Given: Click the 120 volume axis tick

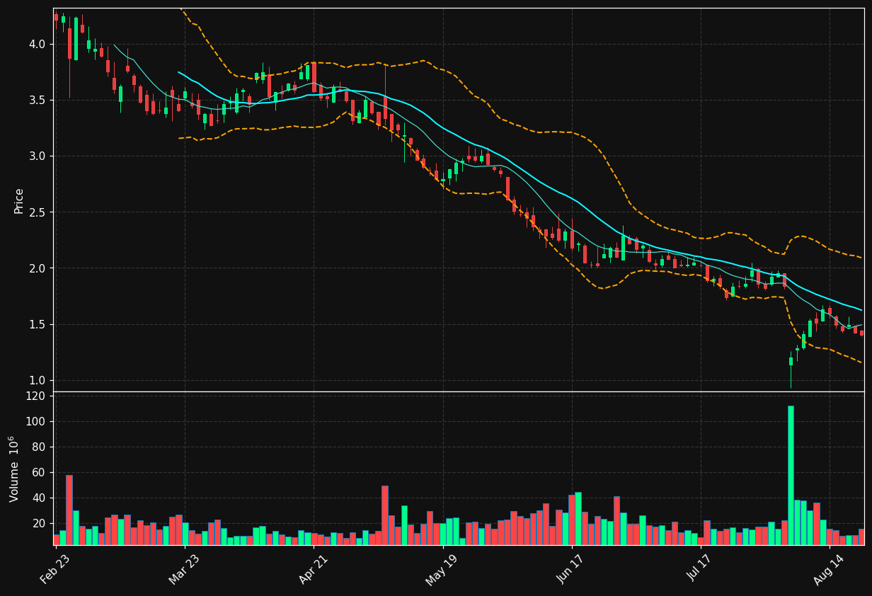Looking at the screenshot, I should [x=35, y=396].
